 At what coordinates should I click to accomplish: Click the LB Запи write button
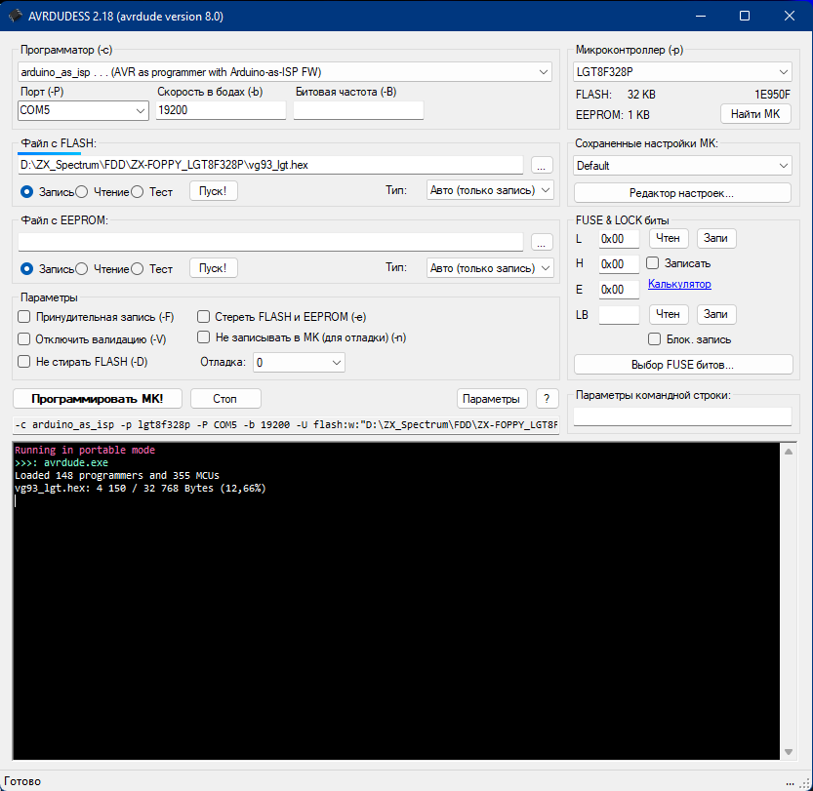pyautogui.click(x=716, y=314)
